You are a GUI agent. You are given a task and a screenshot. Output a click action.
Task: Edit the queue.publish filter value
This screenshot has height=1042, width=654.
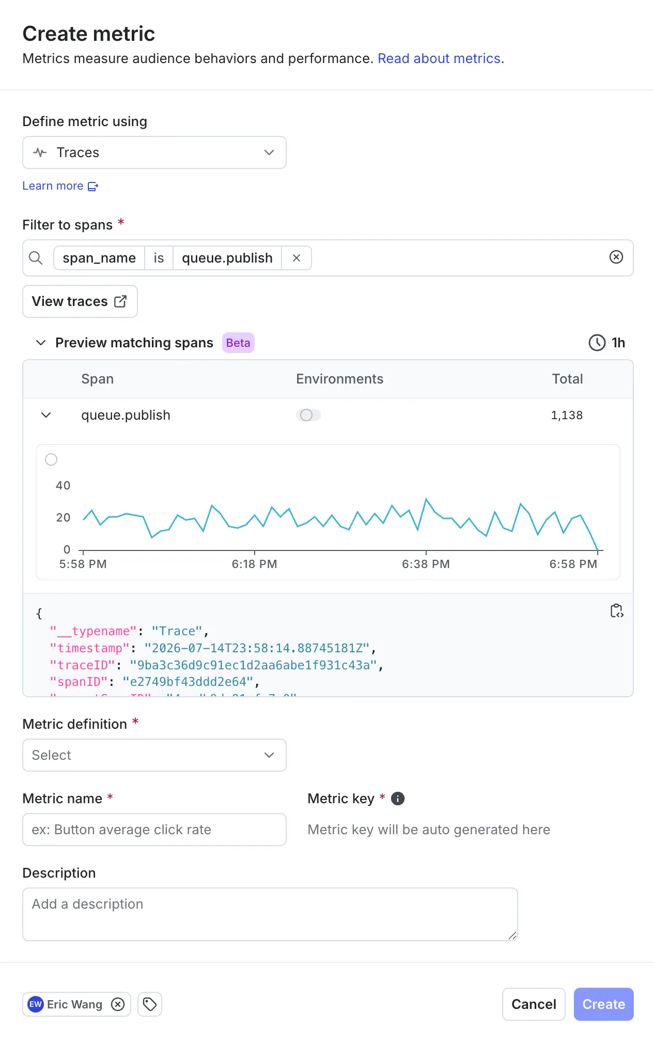[227, 258]
